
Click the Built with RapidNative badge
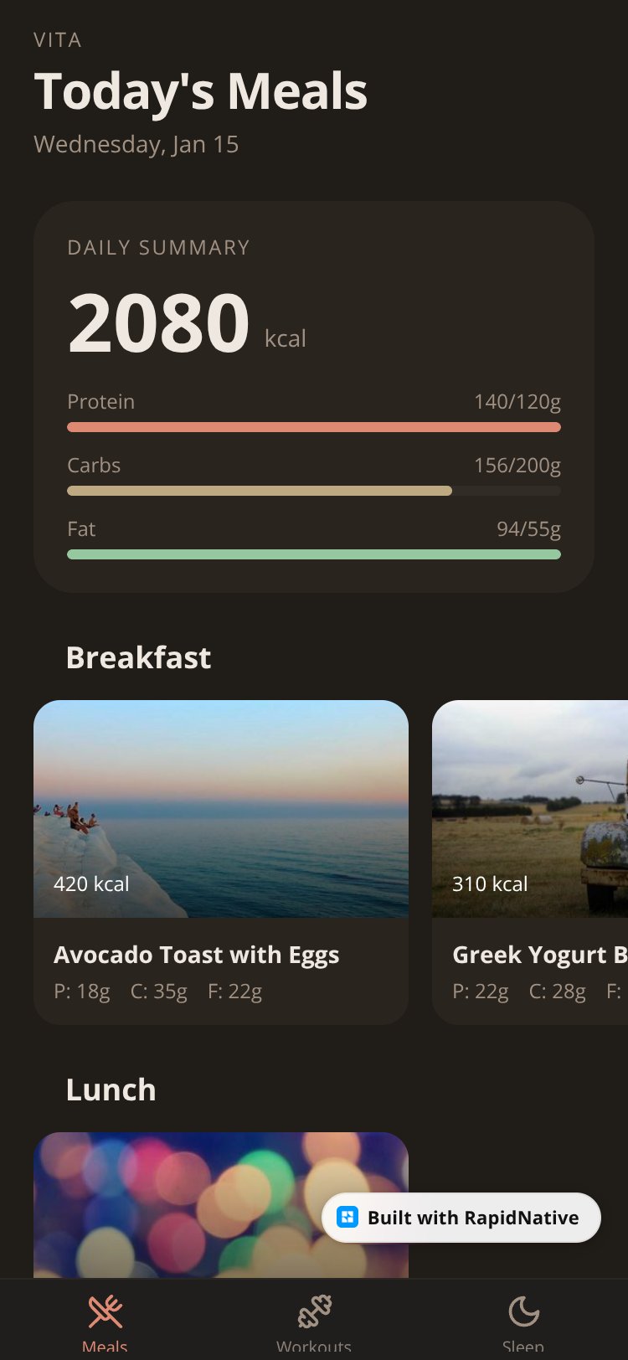pyautogui.click(x=461, y=1218)
